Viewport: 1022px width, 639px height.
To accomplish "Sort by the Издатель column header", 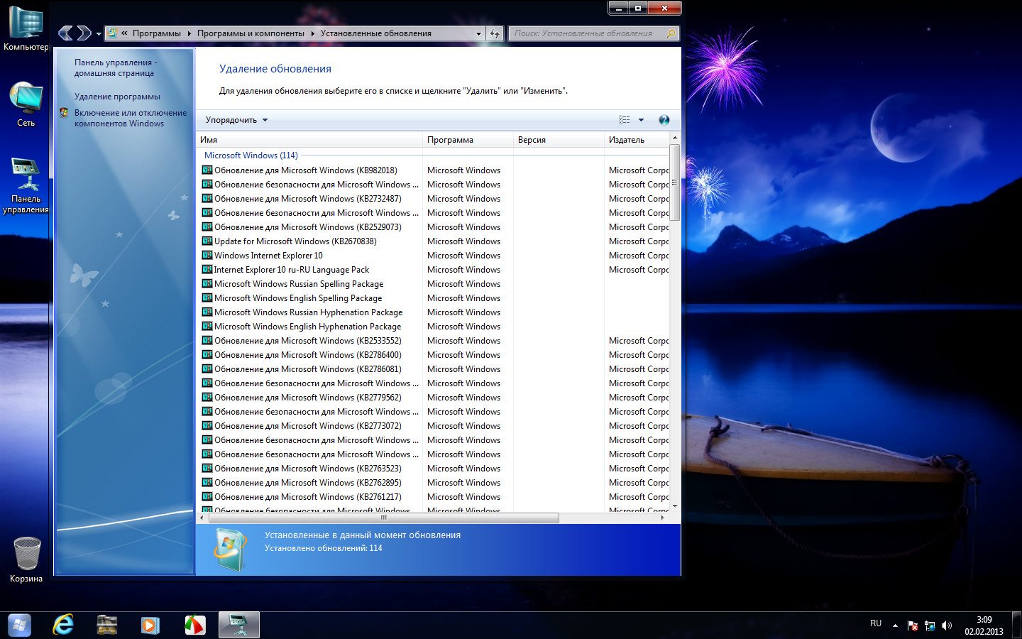I will (x=637, y=140).
